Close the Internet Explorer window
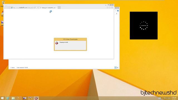 112,5
